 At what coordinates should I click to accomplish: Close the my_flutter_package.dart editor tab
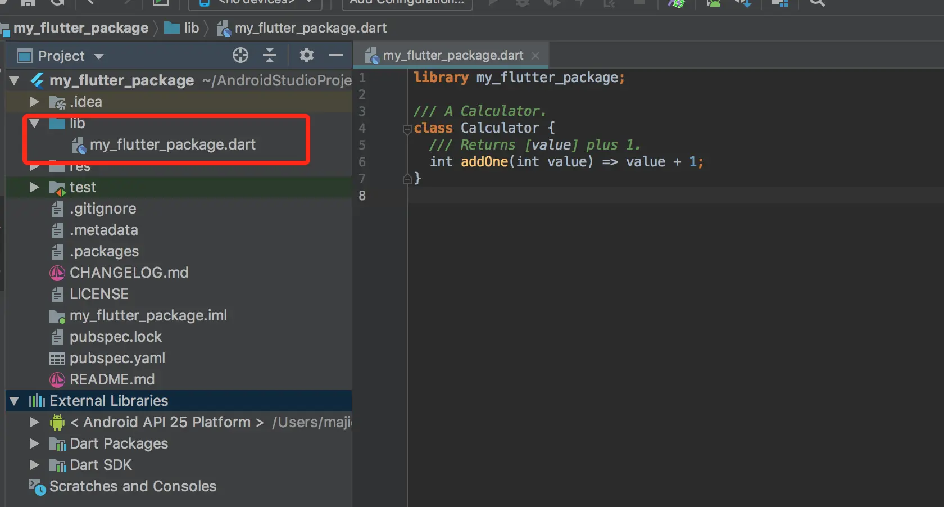click(x=535, y=55)
